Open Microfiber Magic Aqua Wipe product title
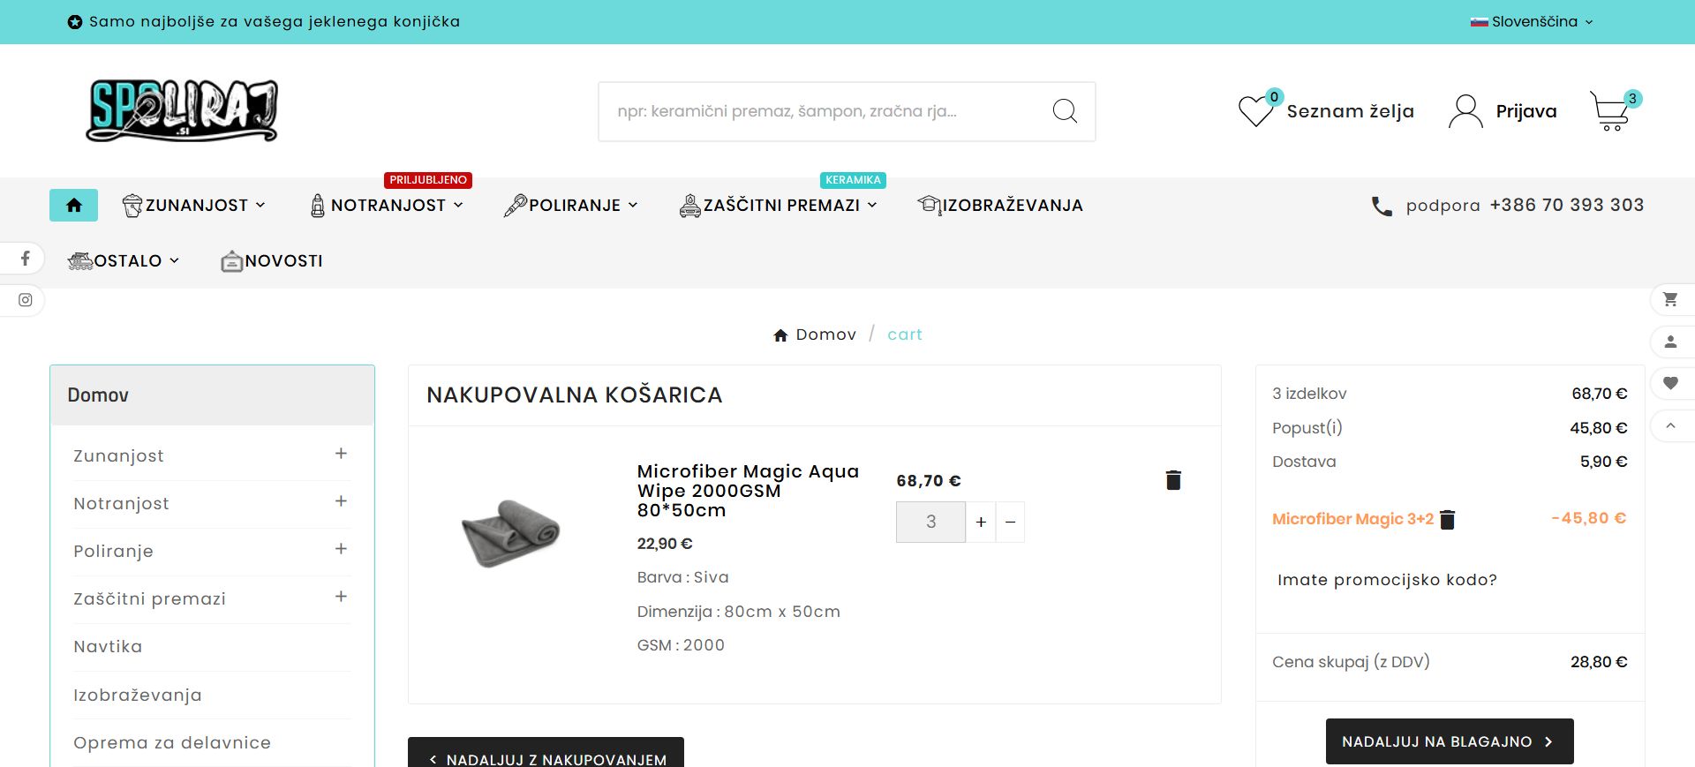This screenshot has height=767, width=1695. 748,491
